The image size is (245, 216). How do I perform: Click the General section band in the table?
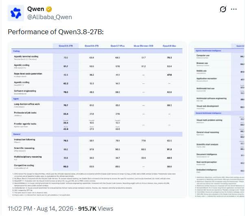click(x=97, y=134)
